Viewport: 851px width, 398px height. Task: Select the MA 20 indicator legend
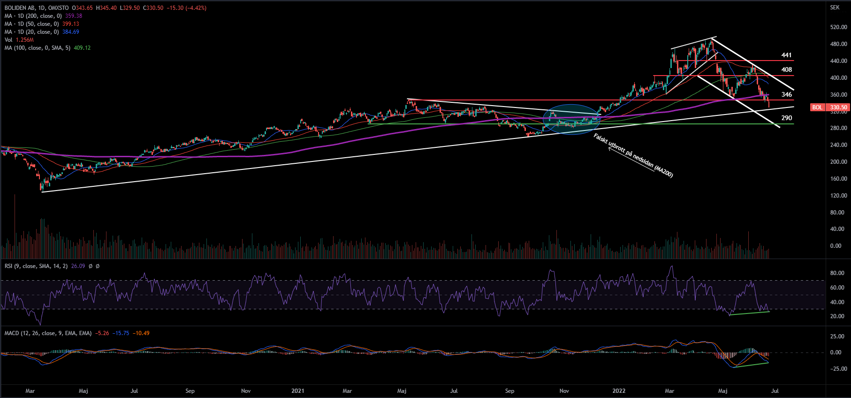(x=31, y=32)
